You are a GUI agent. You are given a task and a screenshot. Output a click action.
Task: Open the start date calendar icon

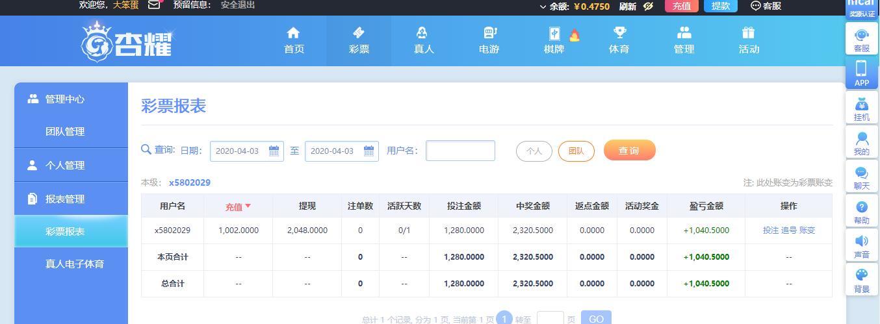point(274,151)
